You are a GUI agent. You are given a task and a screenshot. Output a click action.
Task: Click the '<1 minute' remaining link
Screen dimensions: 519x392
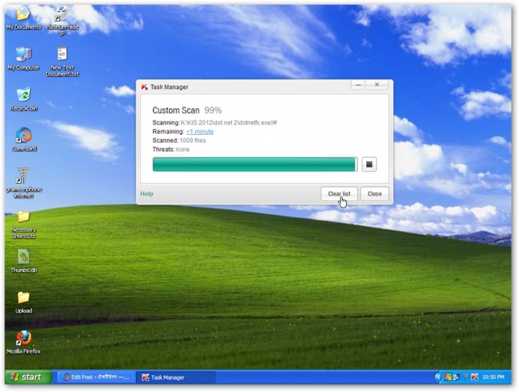coord(199,132)
